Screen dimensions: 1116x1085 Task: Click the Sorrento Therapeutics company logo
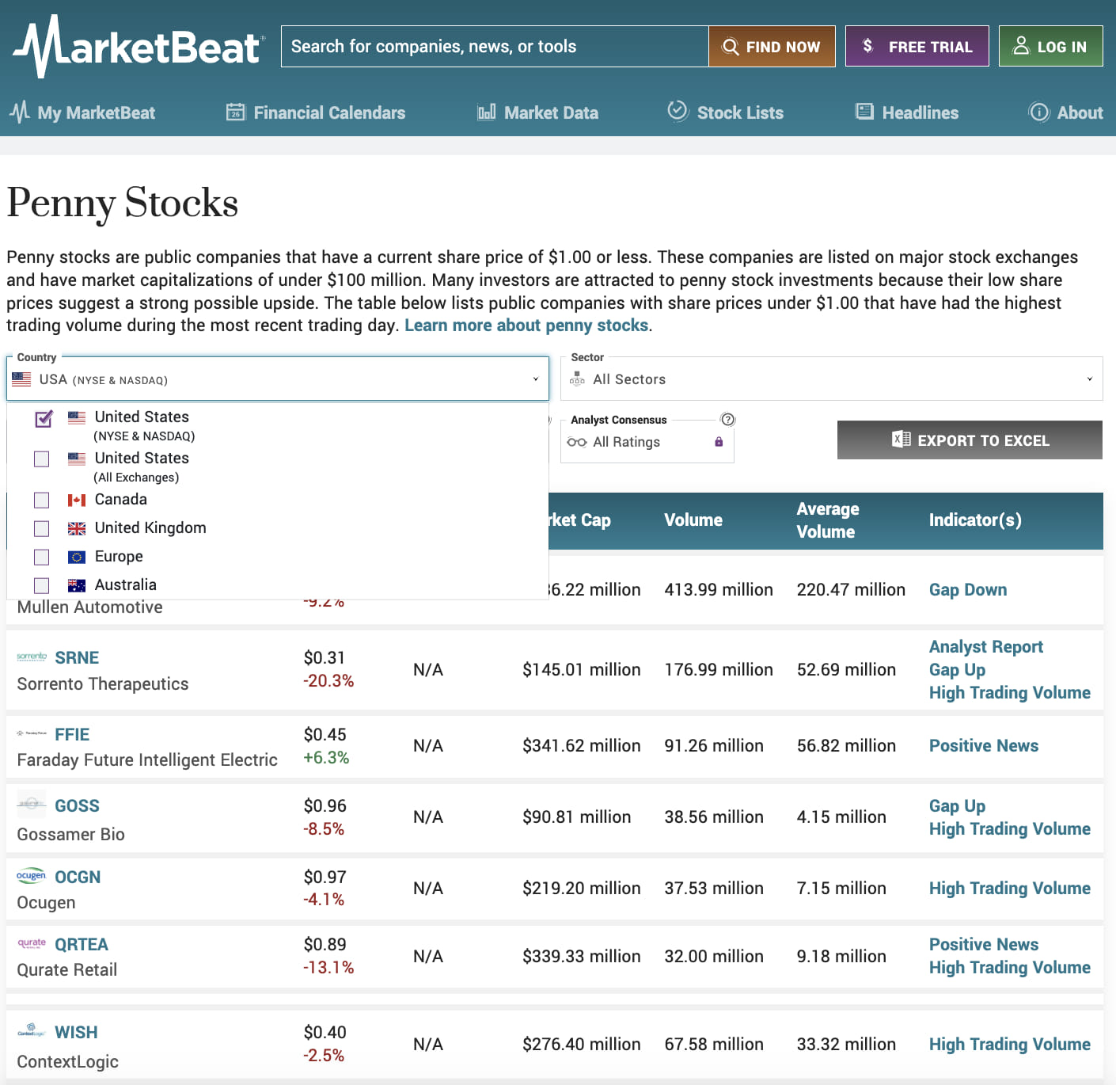coord(32,657)
